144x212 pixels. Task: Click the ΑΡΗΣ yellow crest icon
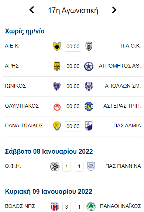(57, 66)
